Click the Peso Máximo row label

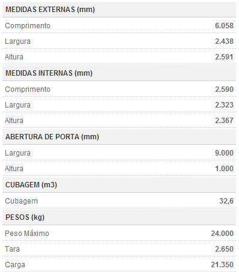[x=27, y=234]
